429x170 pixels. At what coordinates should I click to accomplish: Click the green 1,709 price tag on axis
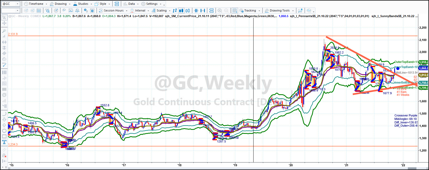click(x=423, y=88)
